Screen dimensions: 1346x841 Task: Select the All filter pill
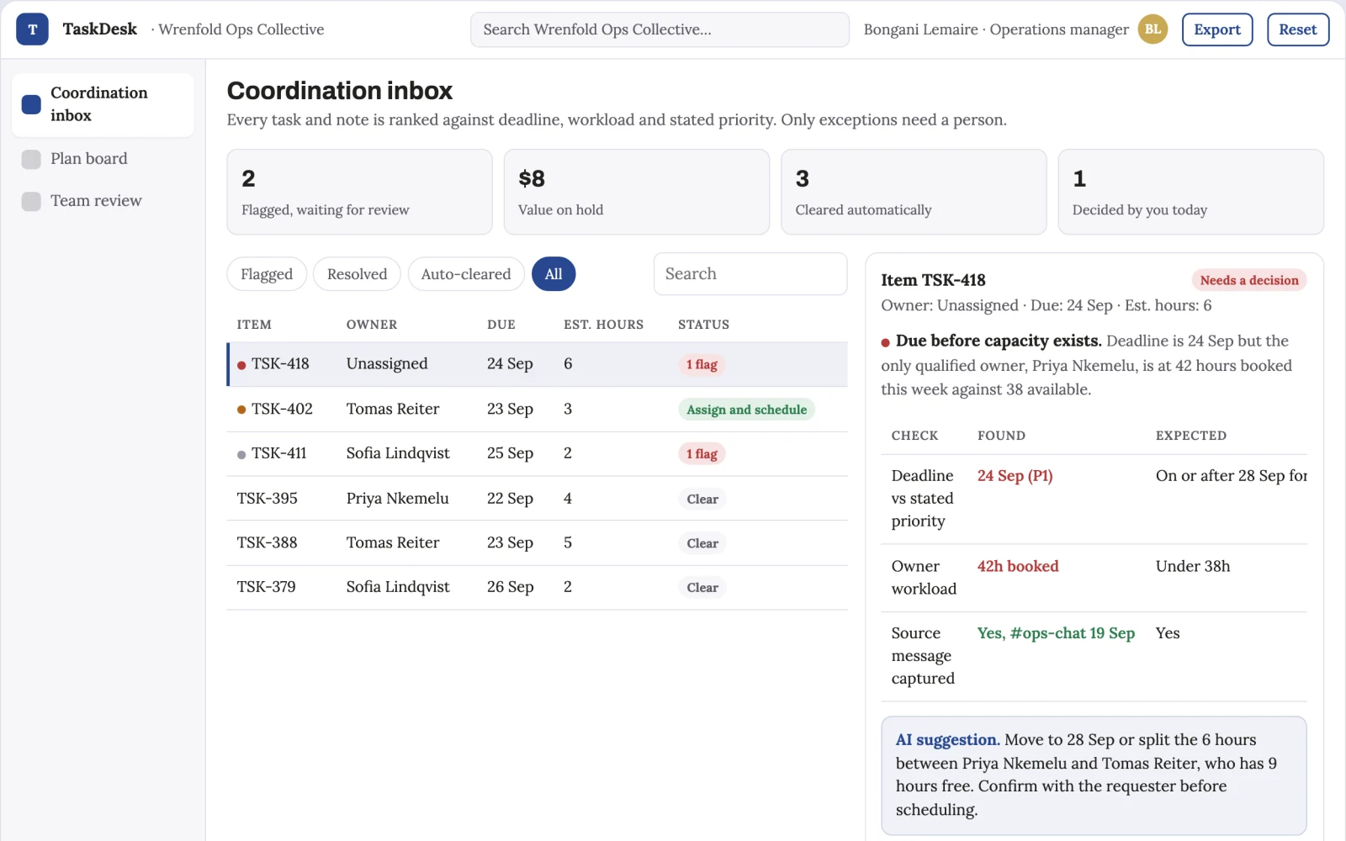pyautogui.click(x=554, y=274)
